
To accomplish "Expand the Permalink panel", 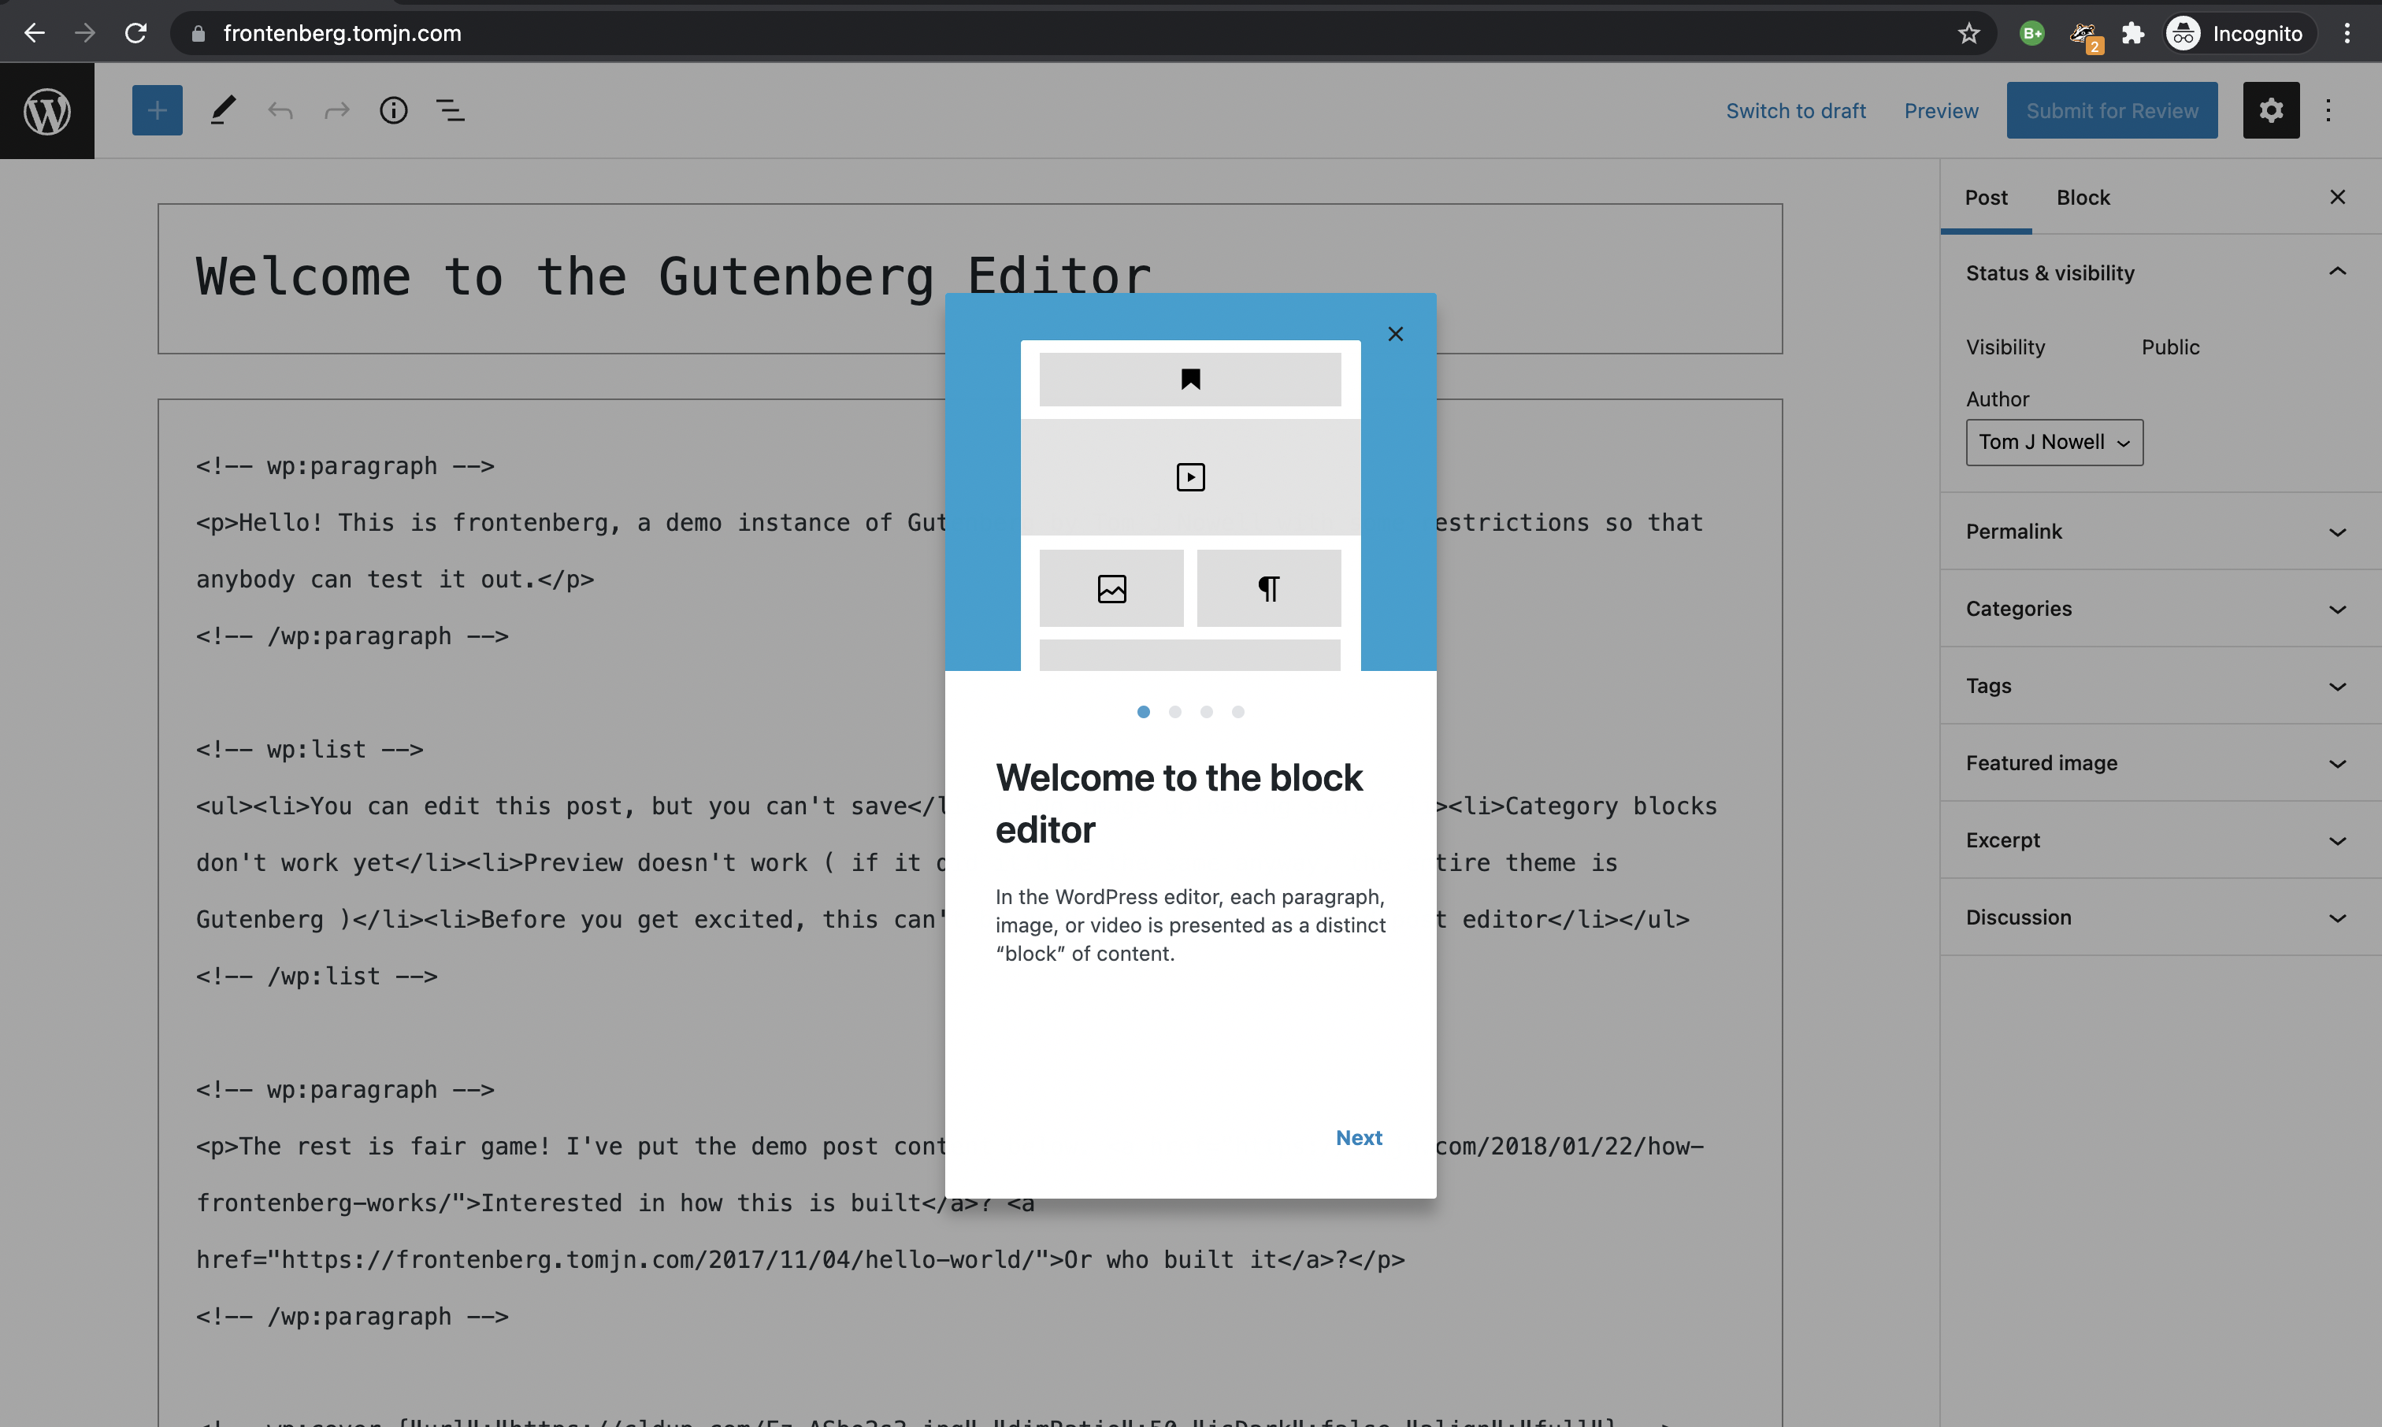I will 2161,532.
